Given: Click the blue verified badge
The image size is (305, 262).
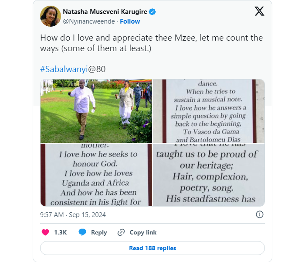Looking at the screenshot, I should pyautogui.click(x=152, y=12).
